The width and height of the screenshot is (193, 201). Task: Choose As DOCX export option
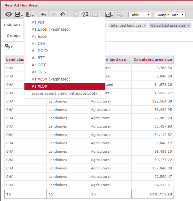[40, 51]
